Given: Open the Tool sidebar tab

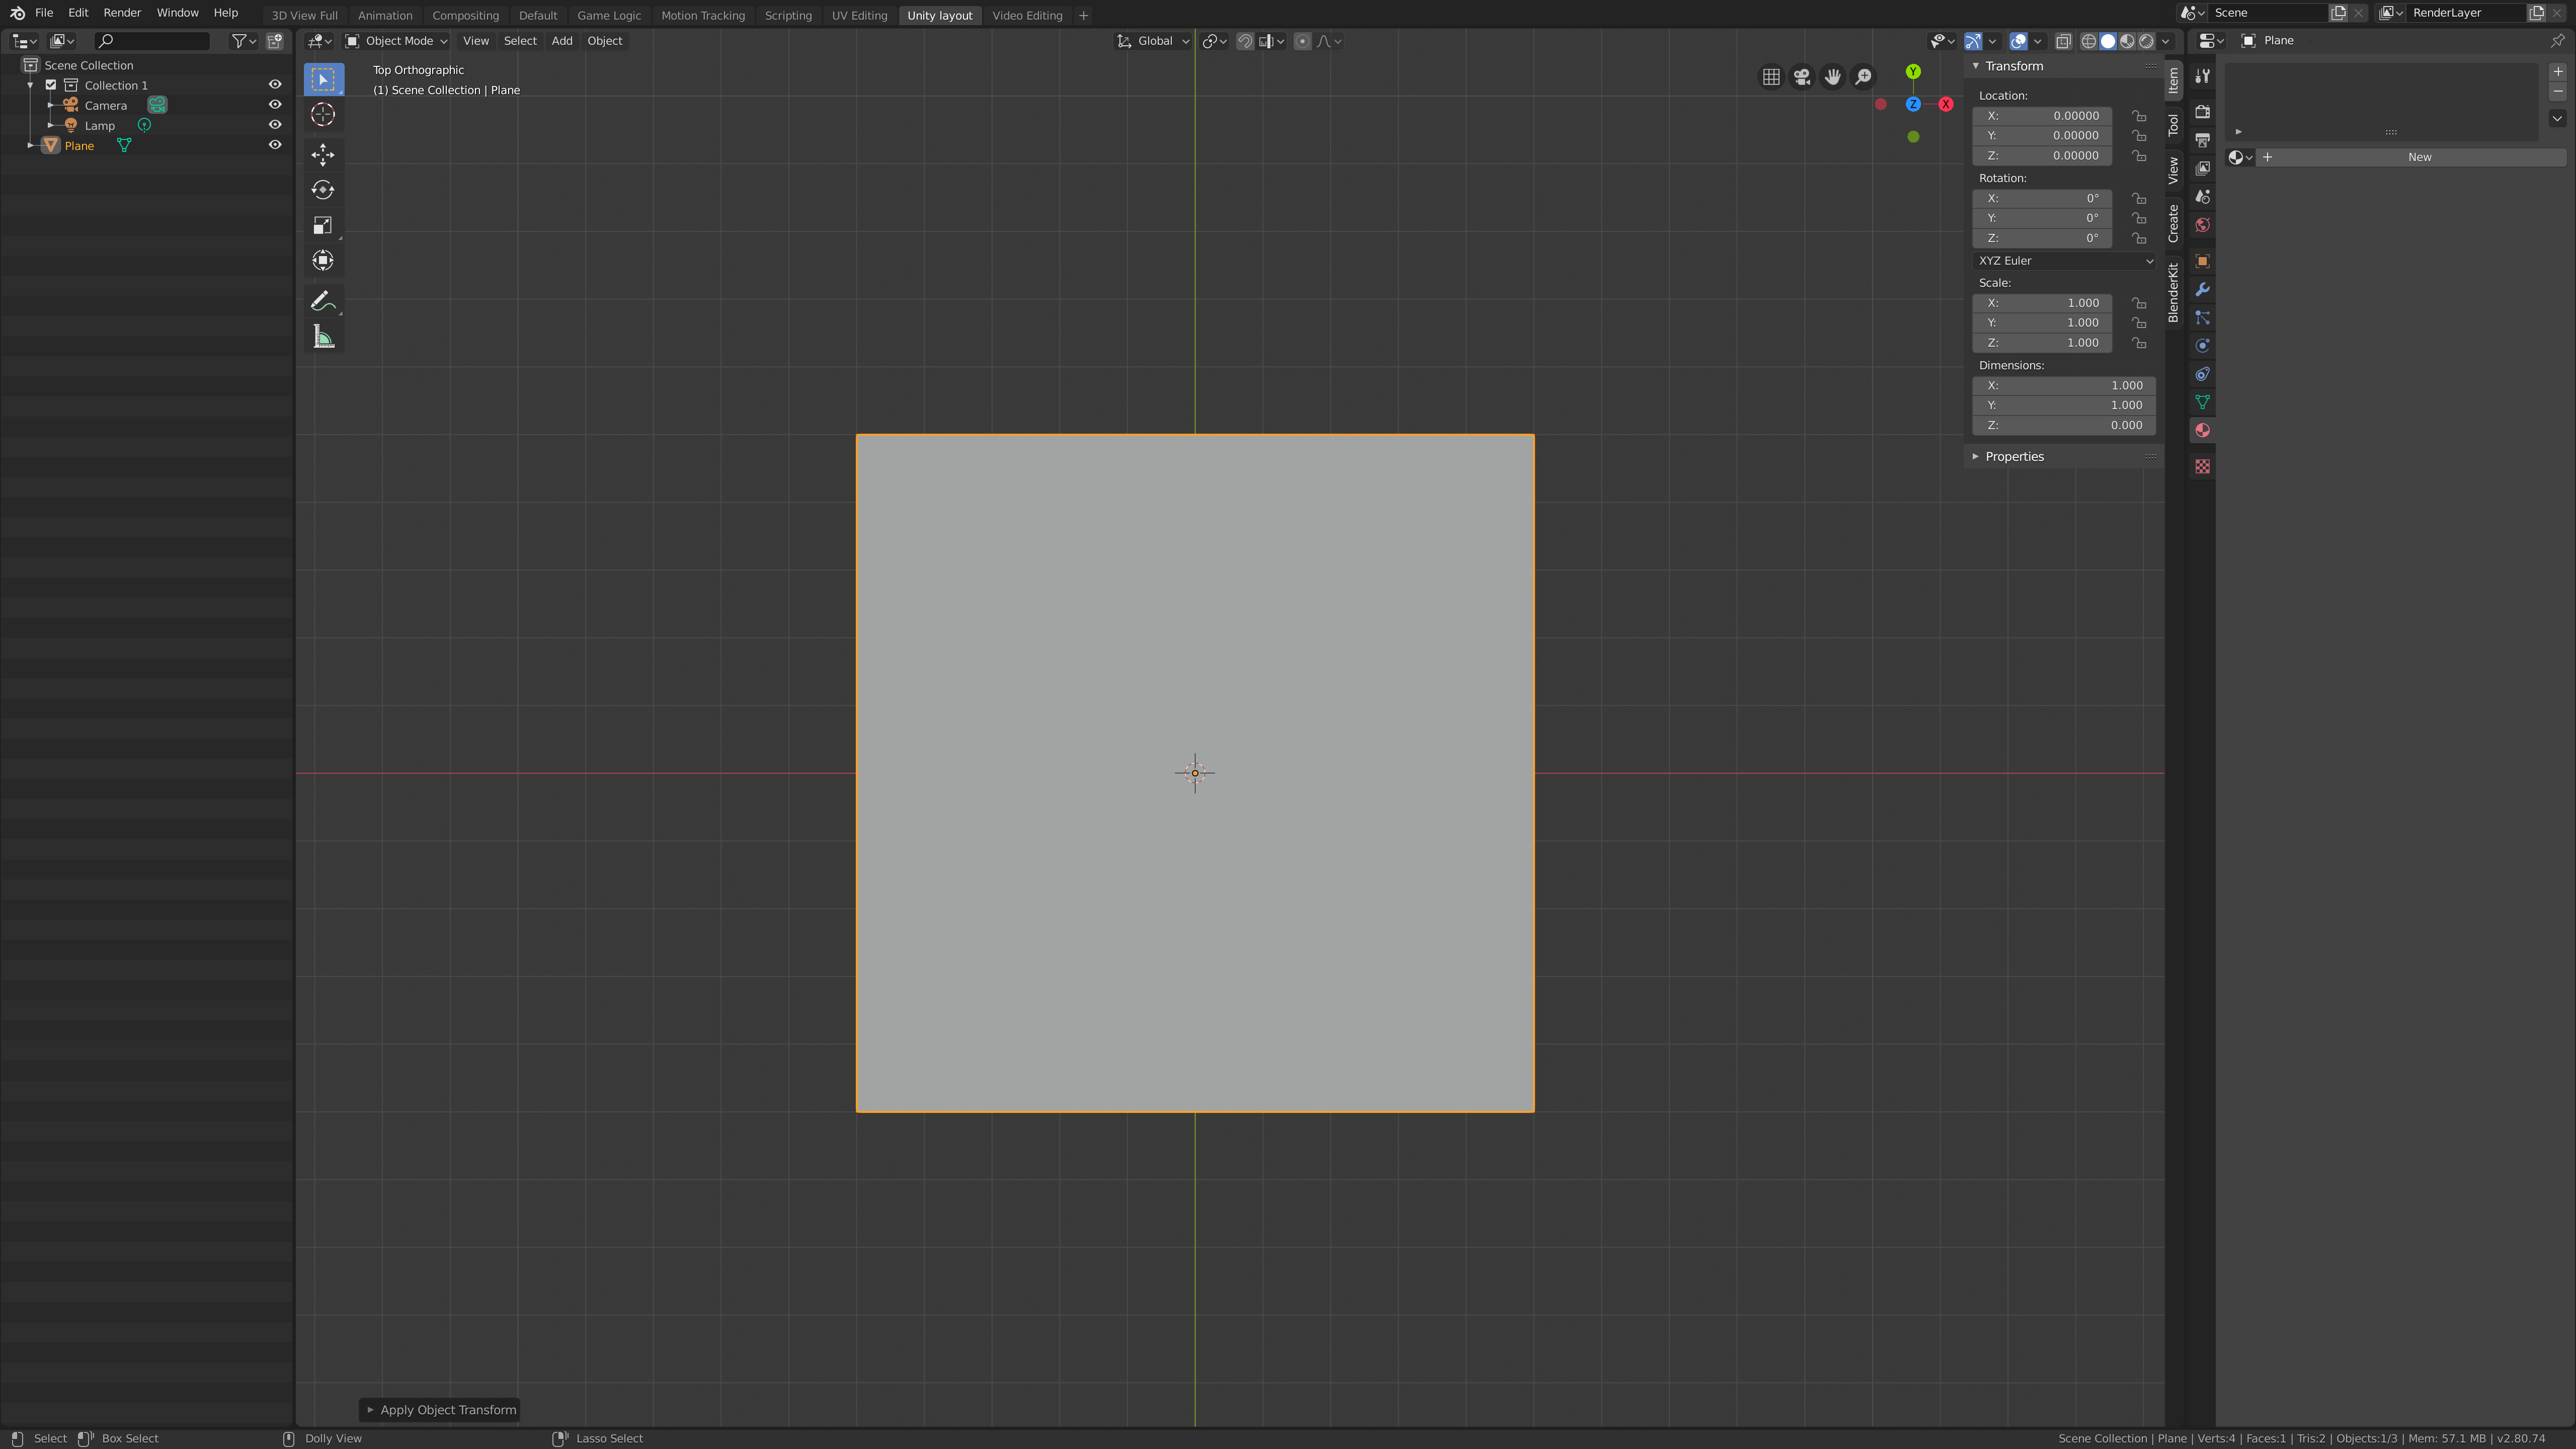Looking at the screenshot, I should [x=2173, y=125].
